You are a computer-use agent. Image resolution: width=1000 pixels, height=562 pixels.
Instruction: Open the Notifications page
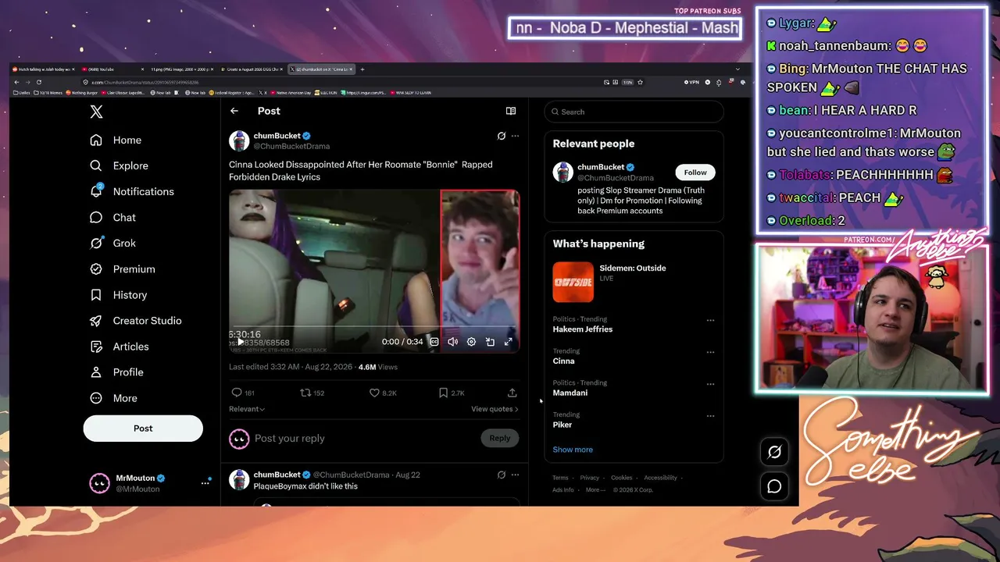(132, 191)
